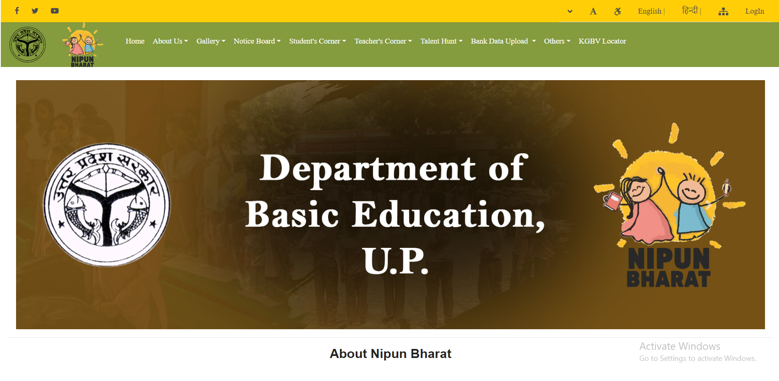This screenshot has width=779, height=381.
Task: Go to the Home menu item
Action: click(135, 41)
